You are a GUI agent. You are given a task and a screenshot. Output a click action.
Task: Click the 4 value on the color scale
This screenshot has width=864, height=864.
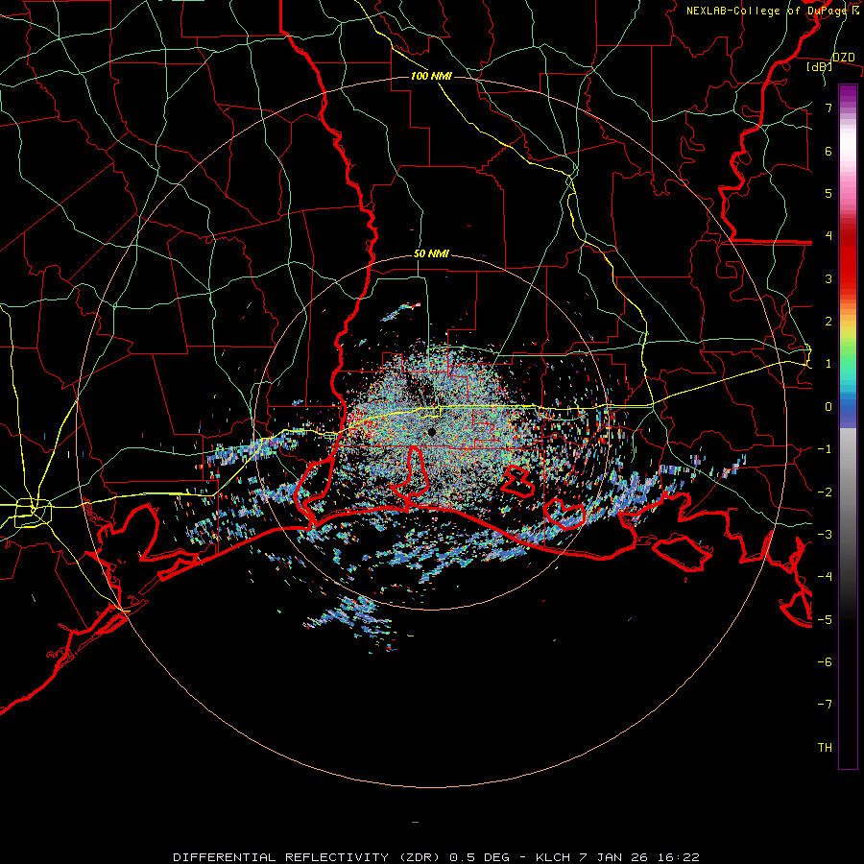coord(828,236)
